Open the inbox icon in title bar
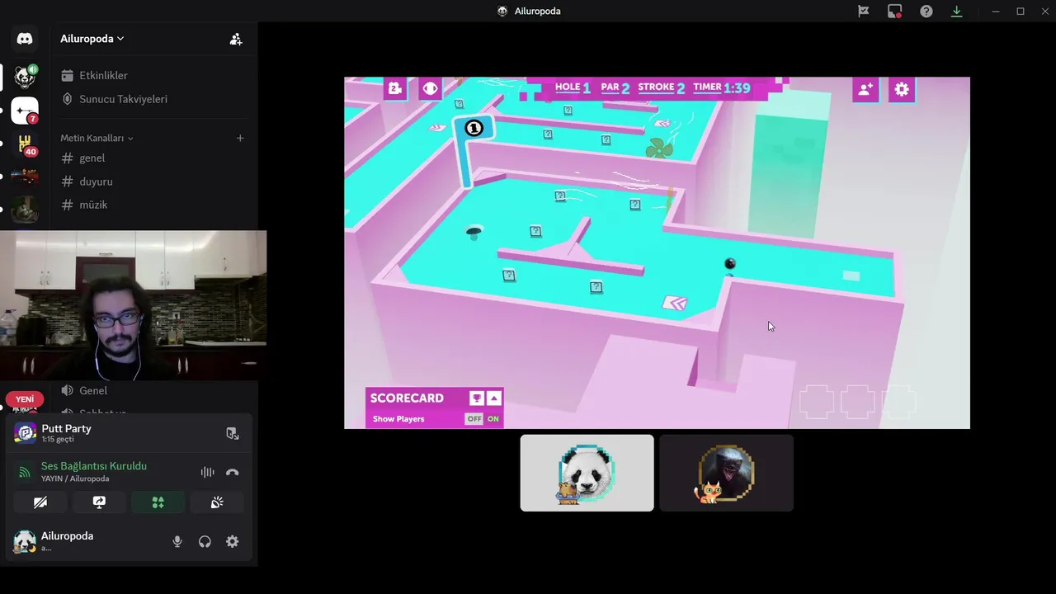Viewport: 1056px width, 594px height. tap(895, 12)
